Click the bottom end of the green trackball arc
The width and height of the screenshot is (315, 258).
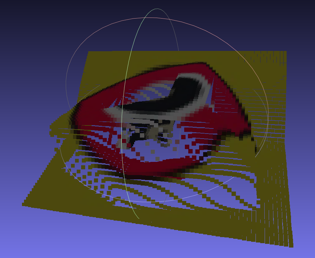pos(139,218)
